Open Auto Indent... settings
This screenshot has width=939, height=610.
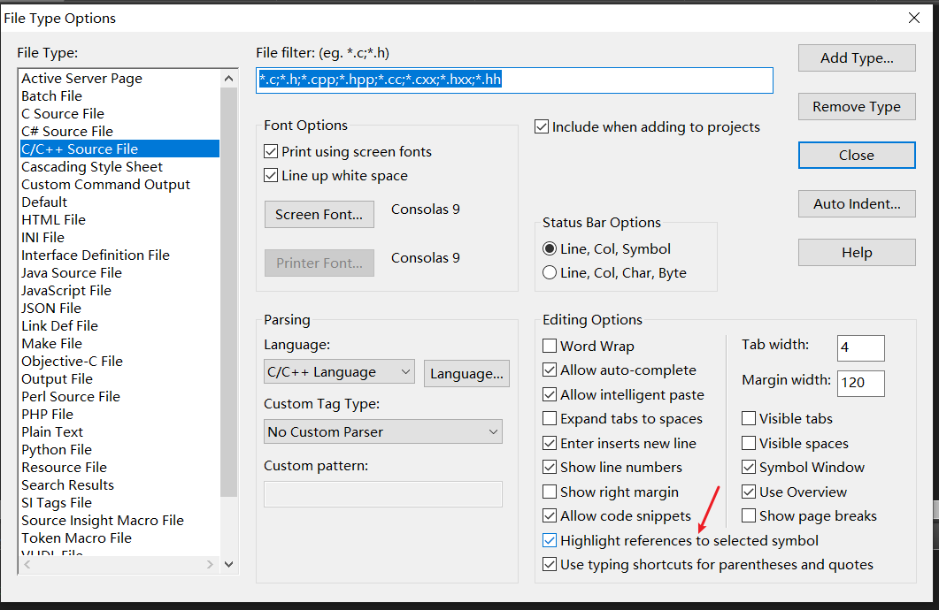(856, 204)
